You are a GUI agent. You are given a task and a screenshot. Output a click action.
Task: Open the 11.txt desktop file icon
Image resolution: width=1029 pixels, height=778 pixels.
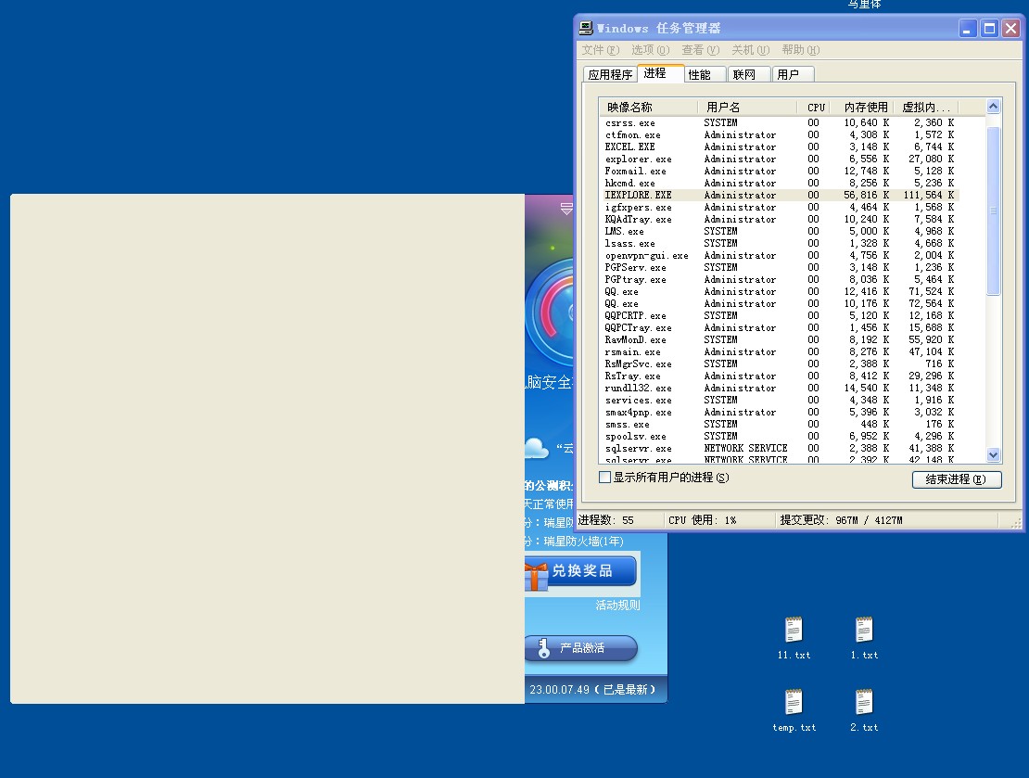click(x=794, y=630)
